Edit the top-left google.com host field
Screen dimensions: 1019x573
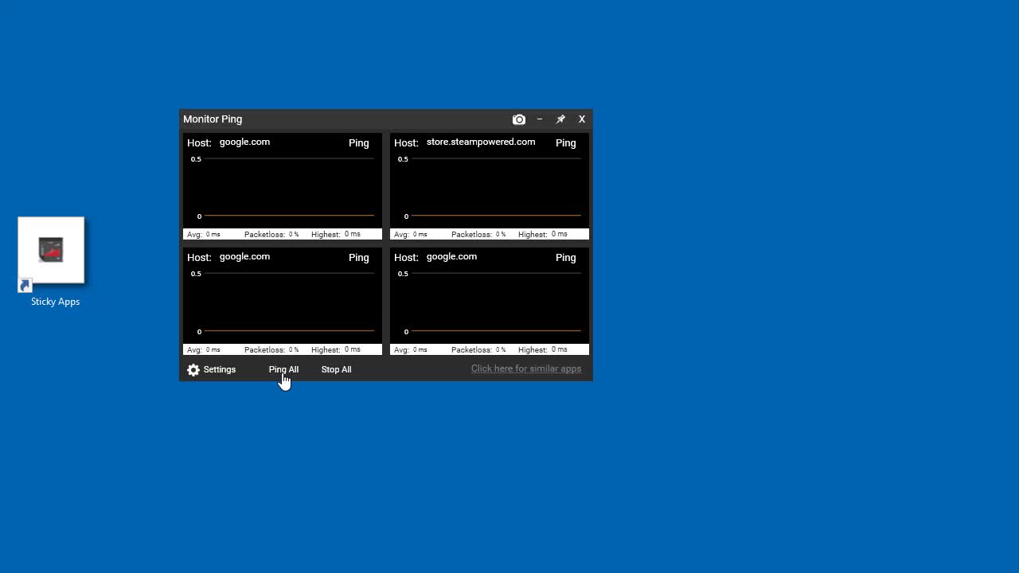click(x=271, y=142)
